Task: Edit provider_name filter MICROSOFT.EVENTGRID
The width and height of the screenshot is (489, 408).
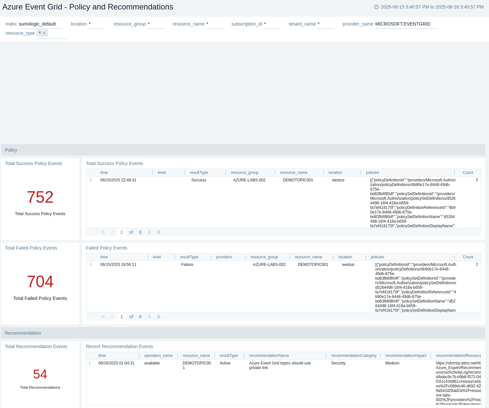Action: click(x=406, y=24)
